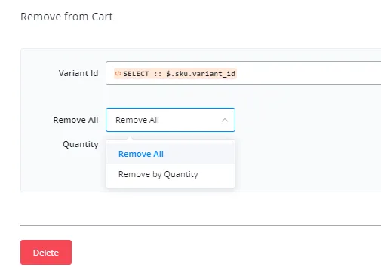Click the selected Remove All text in combo box
This screenshot has width=381, height=273.
pyautogui.click(x=137, y=120)
